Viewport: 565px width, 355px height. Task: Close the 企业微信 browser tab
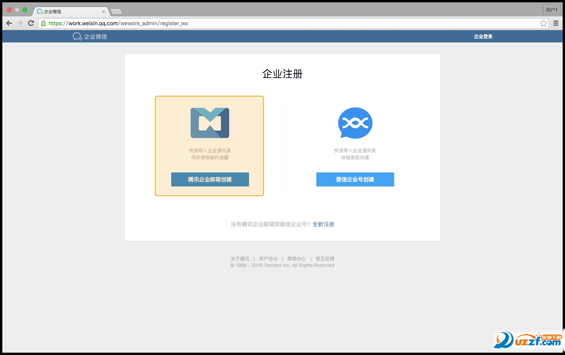coord(104,12)
